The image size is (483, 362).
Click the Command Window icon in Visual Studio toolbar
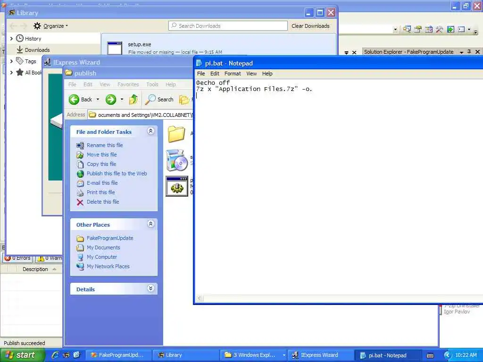click(461, 29)
